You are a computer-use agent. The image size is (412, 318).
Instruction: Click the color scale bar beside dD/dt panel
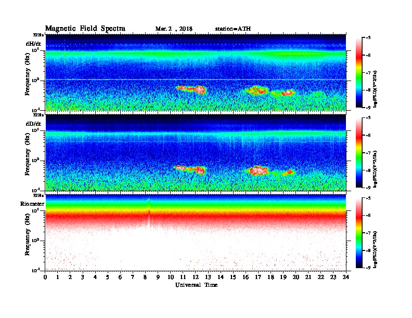pyautogui.click(x=359, y=153)
